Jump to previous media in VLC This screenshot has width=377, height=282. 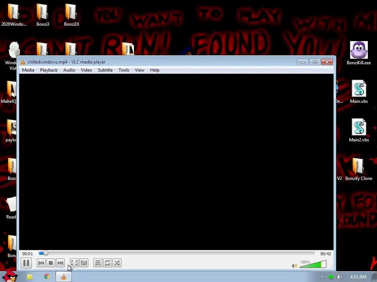[41, 263]
